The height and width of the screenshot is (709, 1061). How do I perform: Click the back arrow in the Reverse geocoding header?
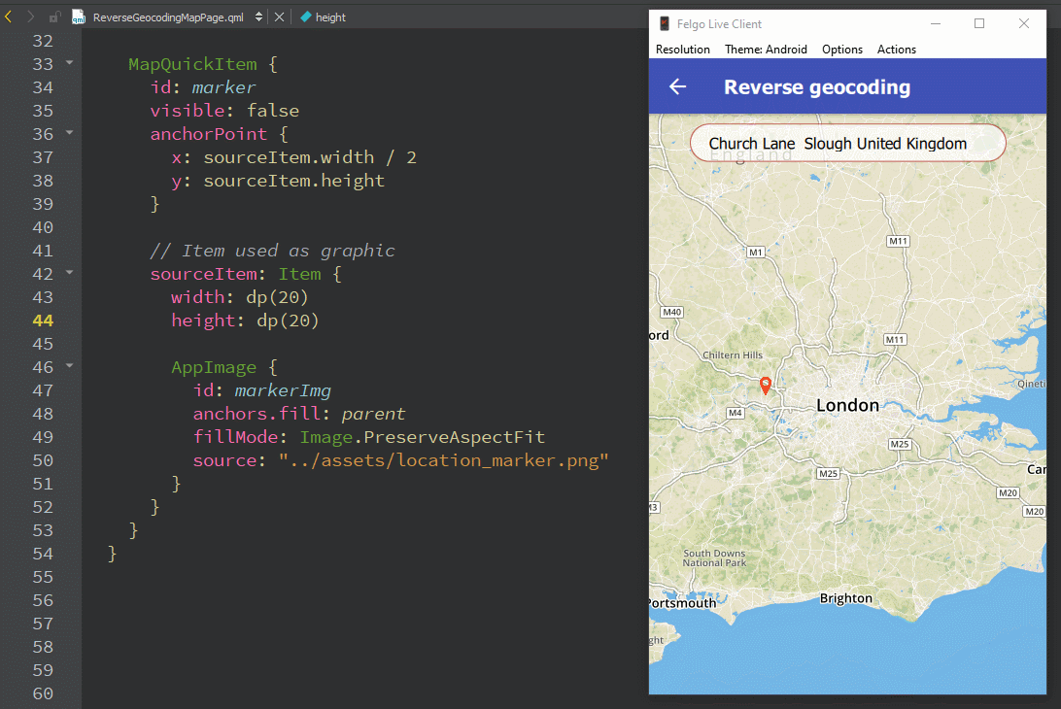(x=677, y=86)
